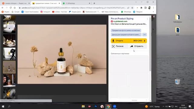Select the Предметная фотосъемка косметики tag

(x=126, y=30)
